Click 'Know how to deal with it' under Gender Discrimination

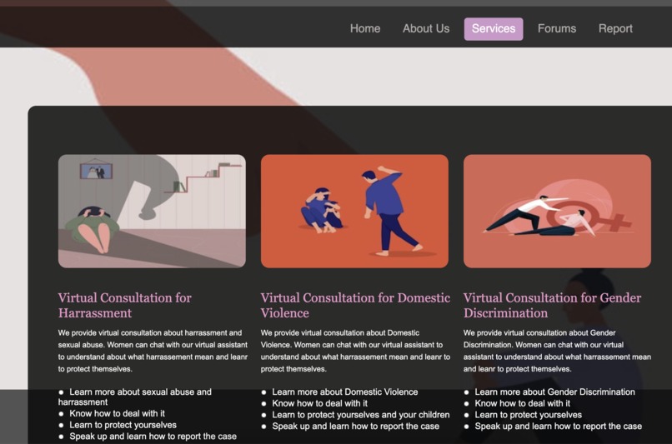click(x=523, y=403)
